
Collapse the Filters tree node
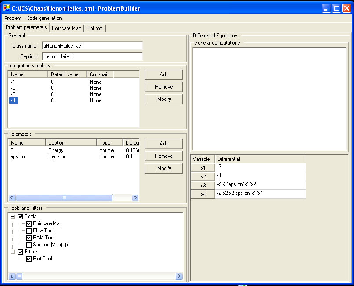(x=13, y=252)
